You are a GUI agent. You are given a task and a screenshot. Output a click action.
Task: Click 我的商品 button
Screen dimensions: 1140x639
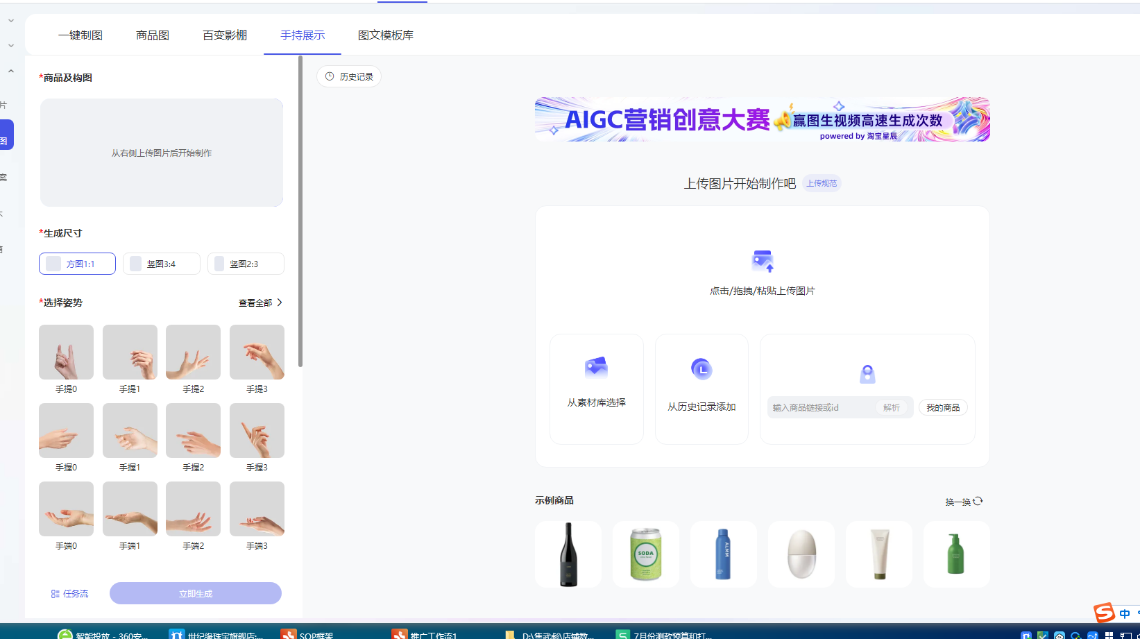click(942, 407)
